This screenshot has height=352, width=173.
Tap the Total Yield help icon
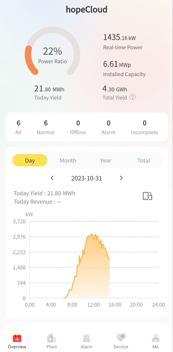click(x=132, y=97)
